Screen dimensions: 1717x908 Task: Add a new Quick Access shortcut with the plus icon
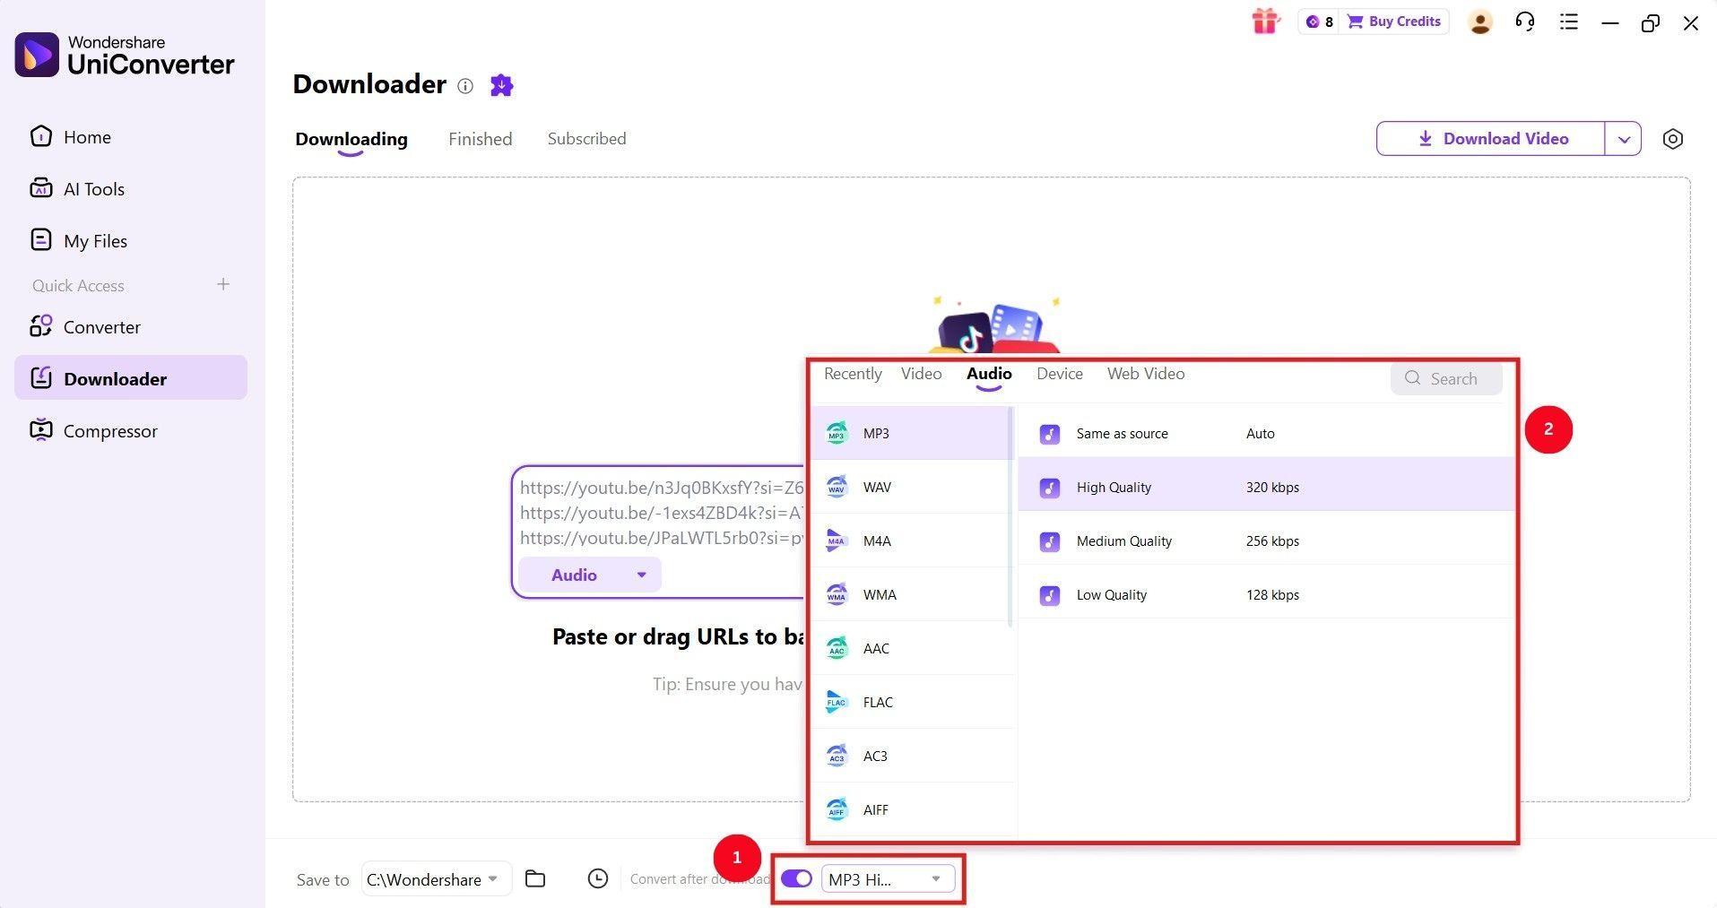click(x=223, y=285)
